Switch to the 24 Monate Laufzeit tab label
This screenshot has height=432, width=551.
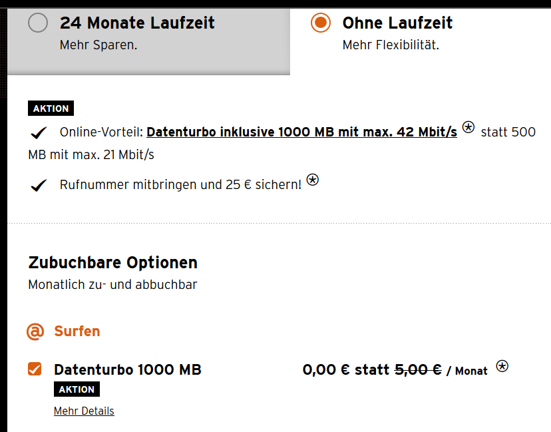tap(137, 23)
